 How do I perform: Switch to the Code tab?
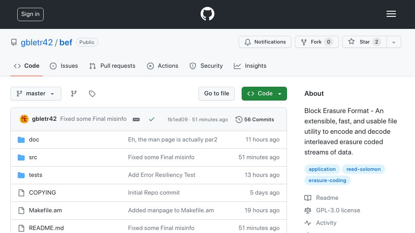pos(26,66)
